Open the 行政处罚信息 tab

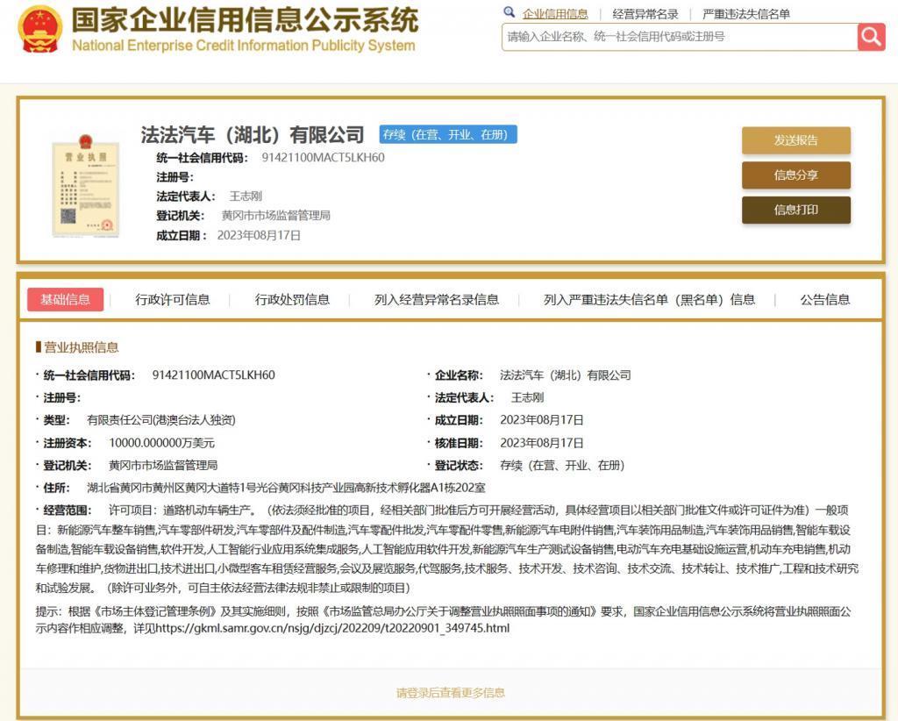tap(292, 299)
